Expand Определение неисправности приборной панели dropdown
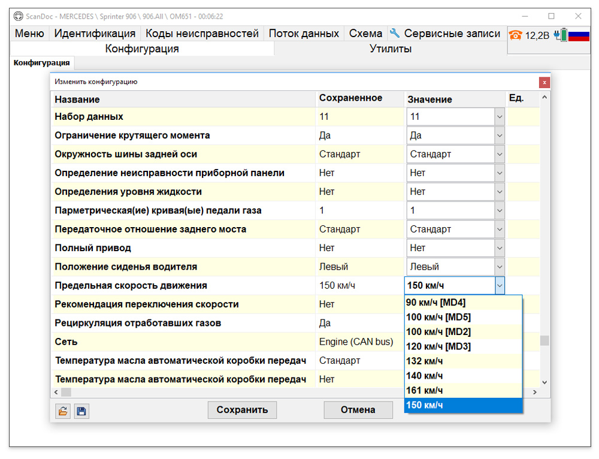 [x=500, y=173]
